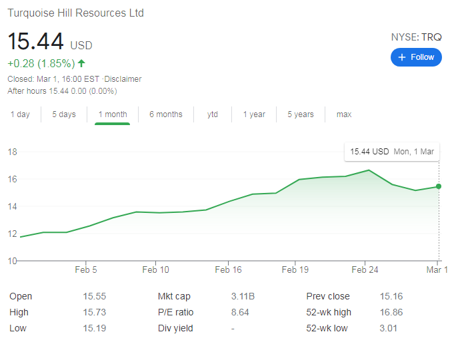Switch to the 5 days range
460x350 pixels.
click(x=64, y=114)
